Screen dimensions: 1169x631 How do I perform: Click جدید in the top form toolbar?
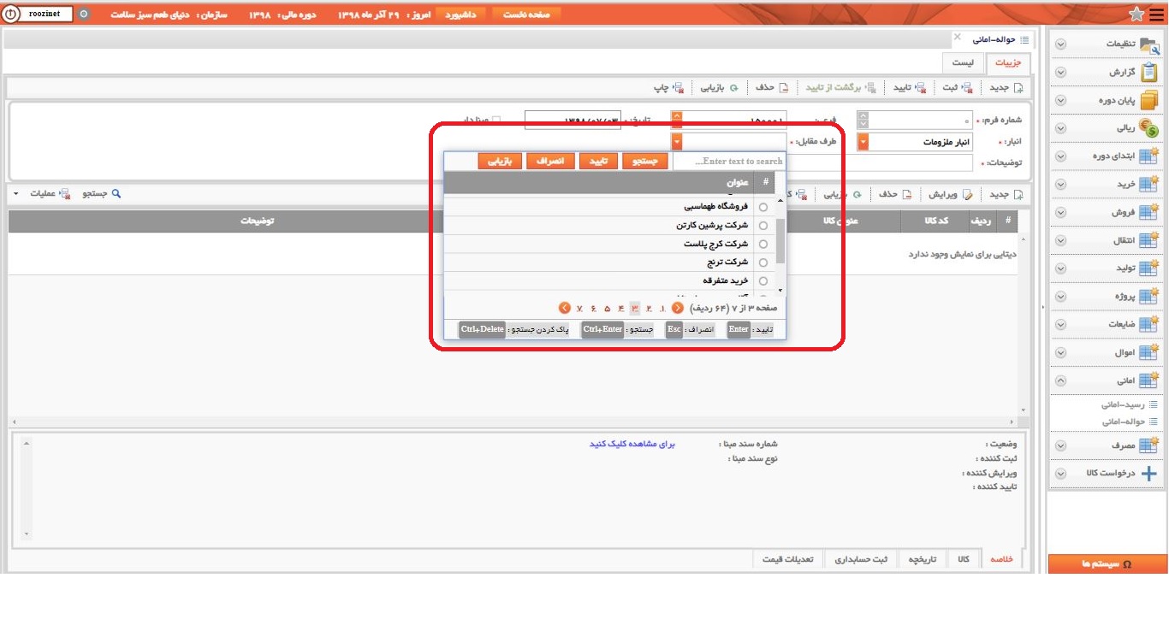[x=1006, y=87]
